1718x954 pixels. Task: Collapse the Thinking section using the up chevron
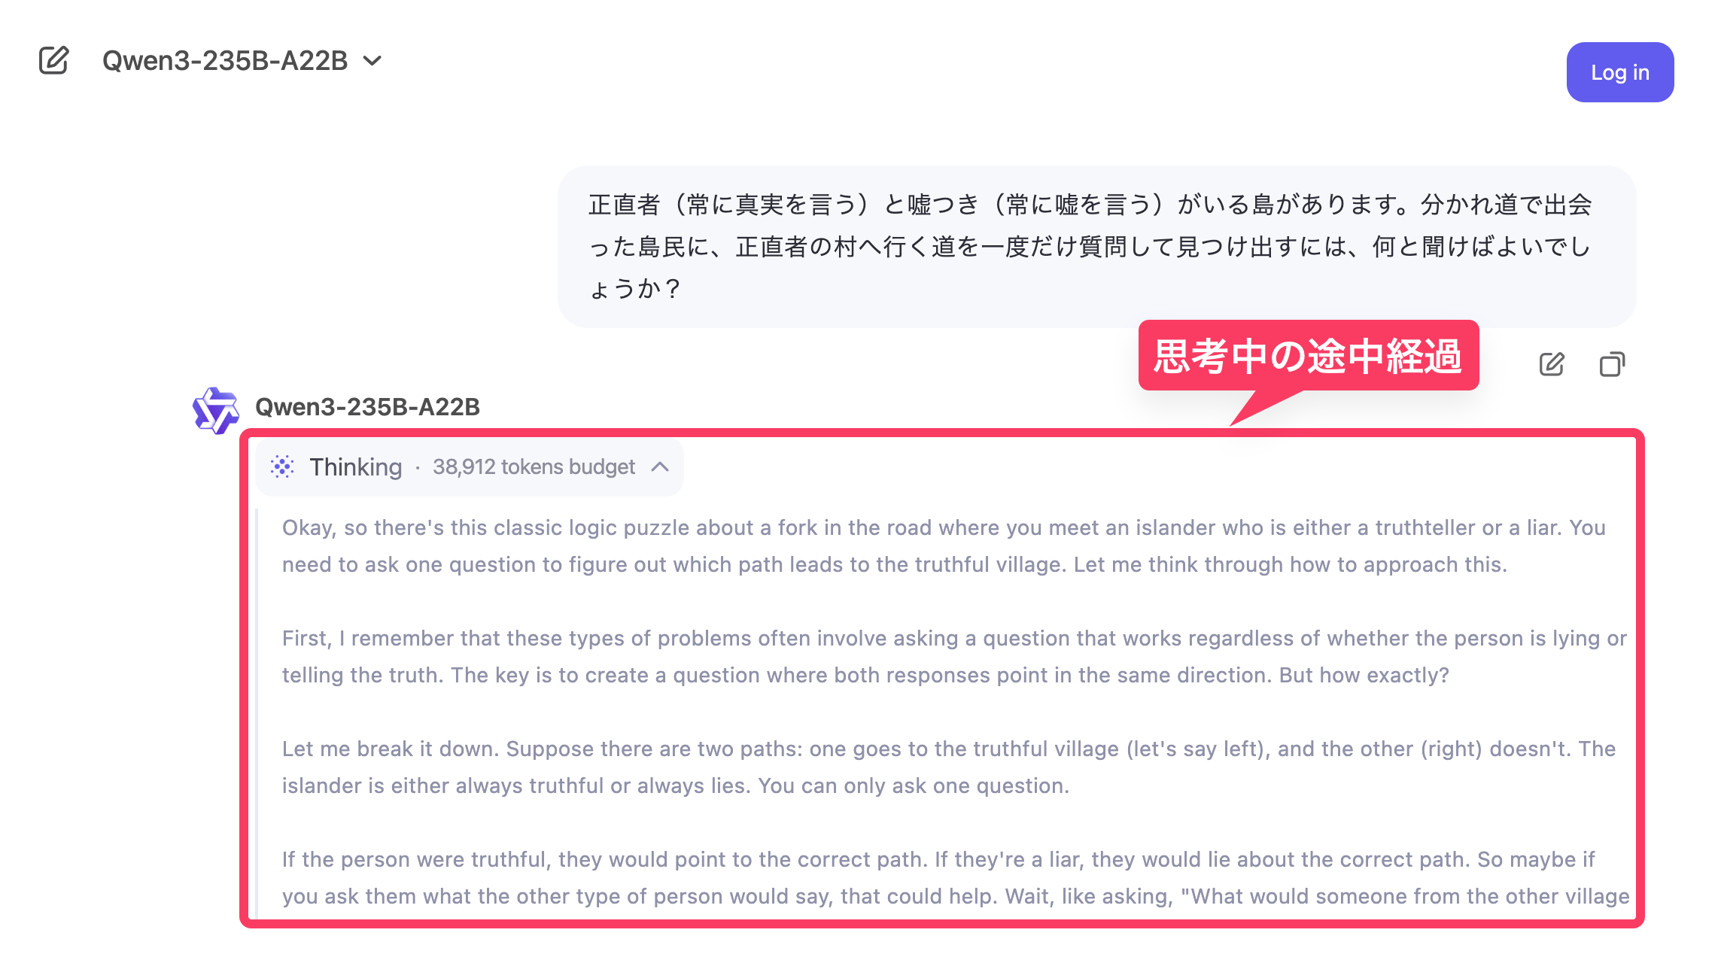click(x=660, y=466)
